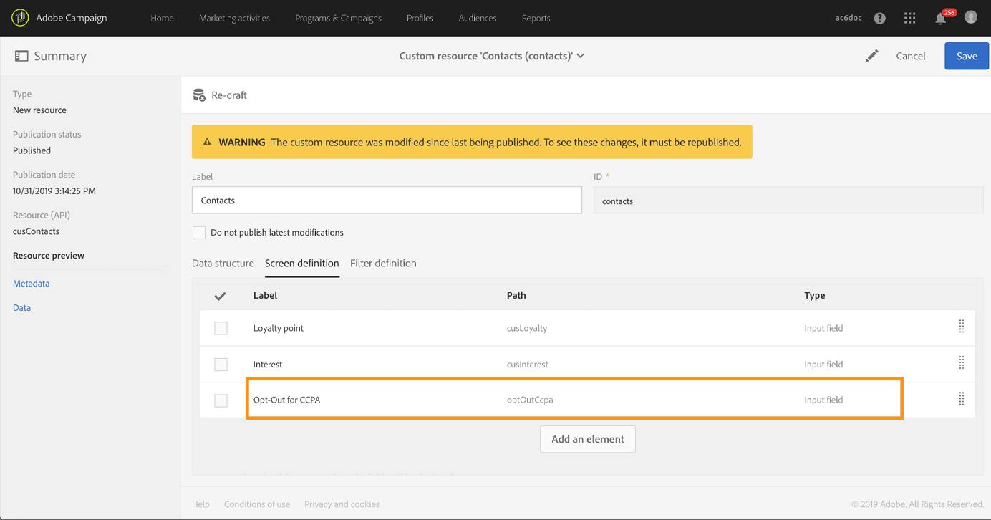Click the Add an element button
The height and width of the screenshot is (520, 991).
pyautogui.click(x=588, y=439)
